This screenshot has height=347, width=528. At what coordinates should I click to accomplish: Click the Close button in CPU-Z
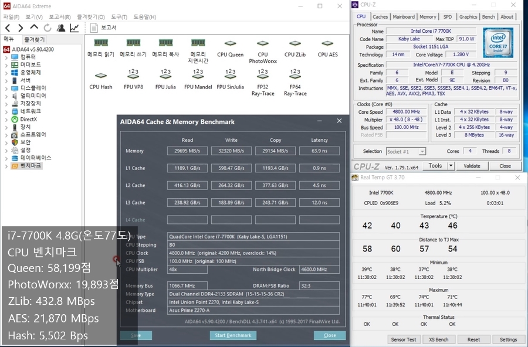tap(505, 166)
